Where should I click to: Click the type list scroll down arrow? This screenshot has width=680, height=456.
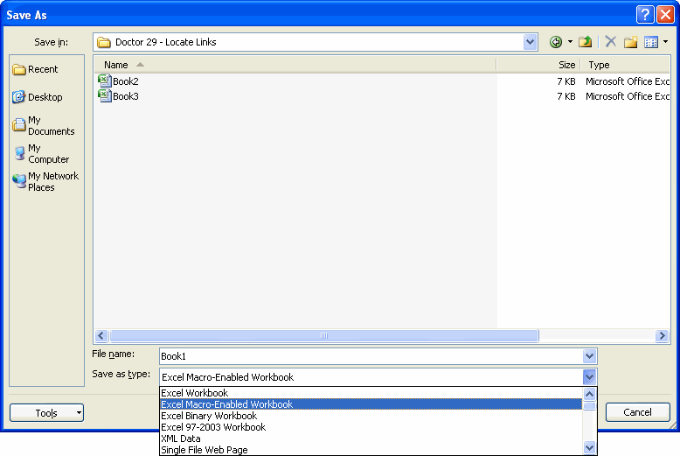click(x=589, y=447)
